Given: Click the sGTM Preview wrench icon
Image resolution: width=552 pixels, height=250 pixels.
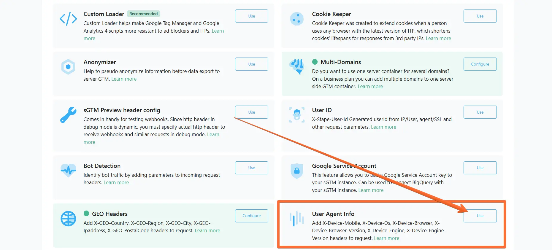Looking at the screenshot, I should click(68, 115).
